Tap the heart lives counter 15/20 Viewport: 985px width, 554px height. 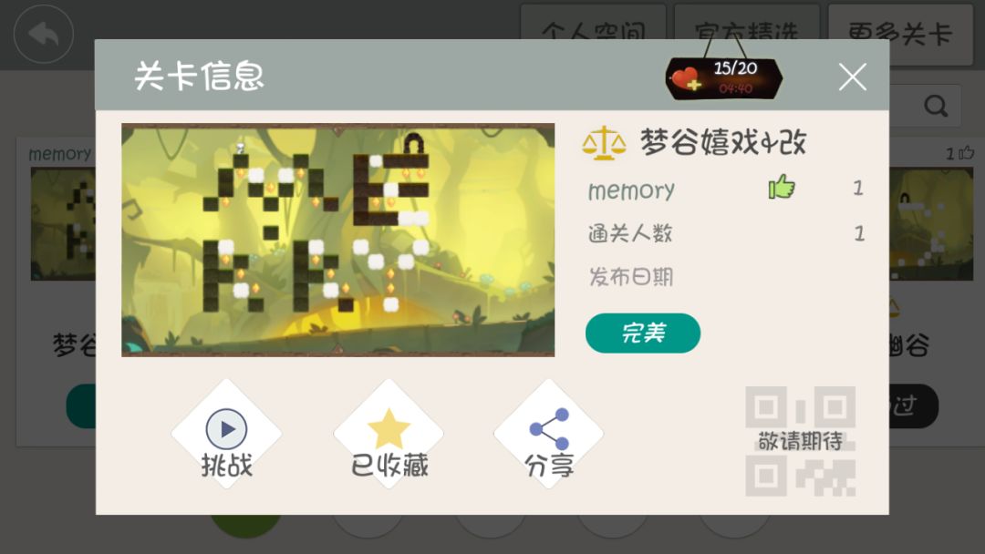[x=723, y=78]
